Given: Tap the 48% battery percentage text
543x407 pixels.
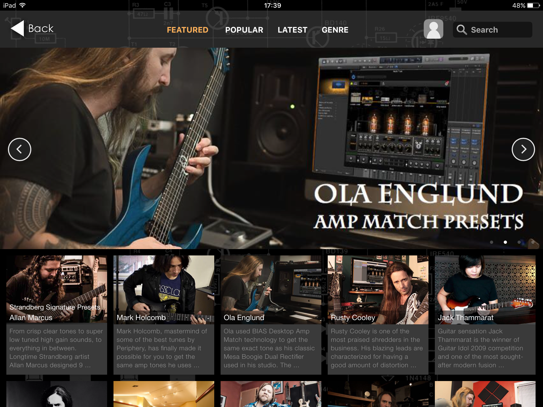Looking at the screenshot, I should pos(519,5).
